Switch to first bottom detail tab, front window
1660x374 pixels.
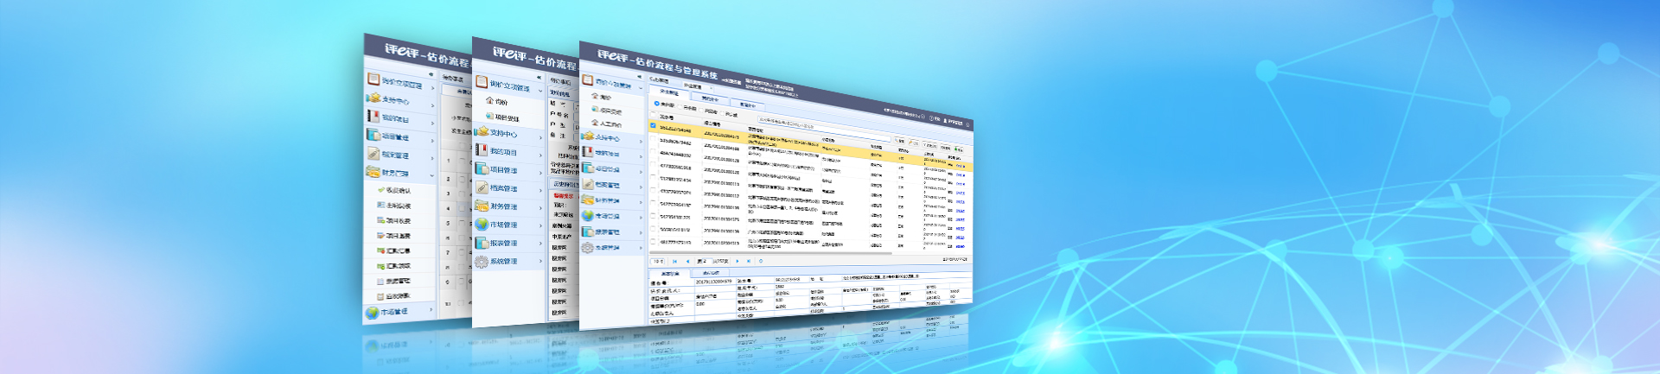tap(670, 273)
